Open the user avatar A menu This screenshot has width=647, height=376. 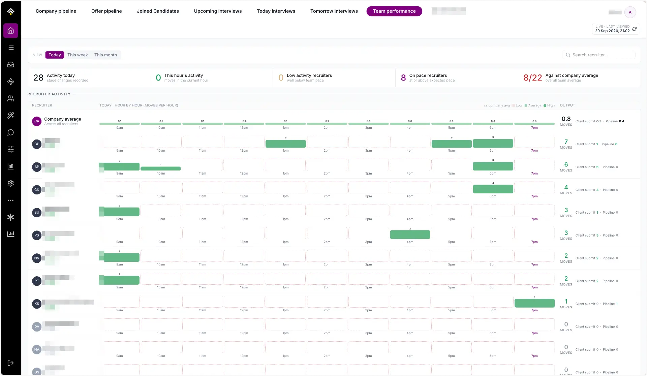[630, 12]
